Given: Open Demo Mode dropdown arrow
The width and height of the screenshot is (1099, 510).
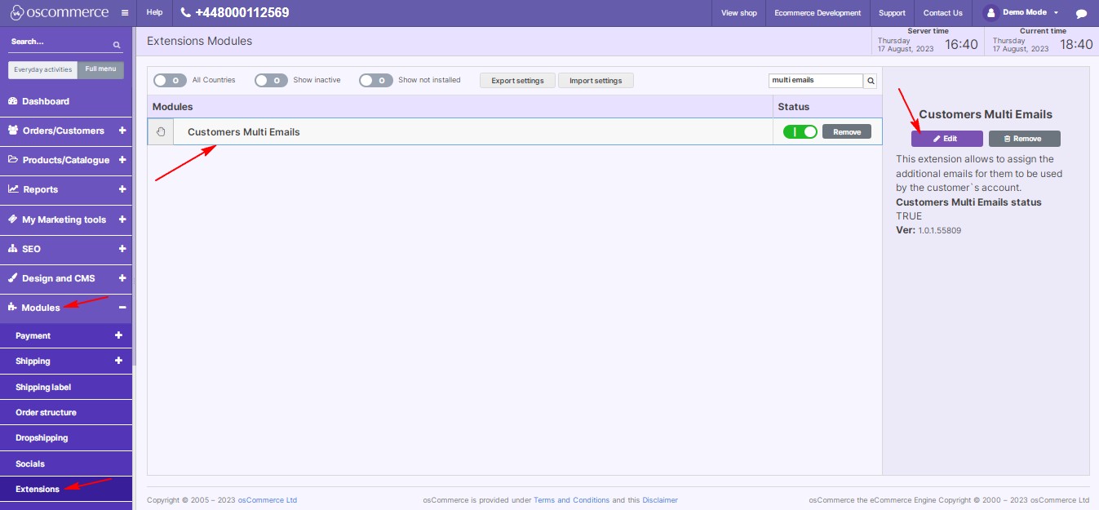Looking at the screenshot, I should (x=1056, y=13).
